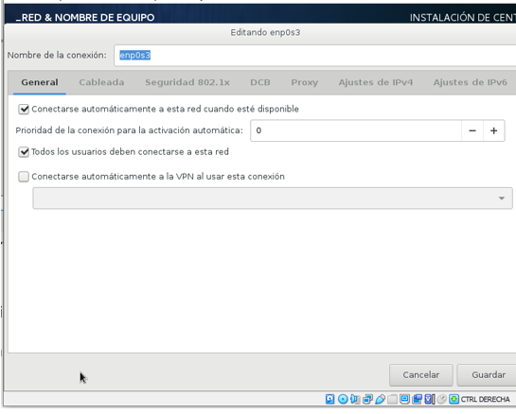This screenshot has height=414, width=516.
Task: Uncheck 'Todos los usuarios deben conectarse'
Action: click(24, 152)
